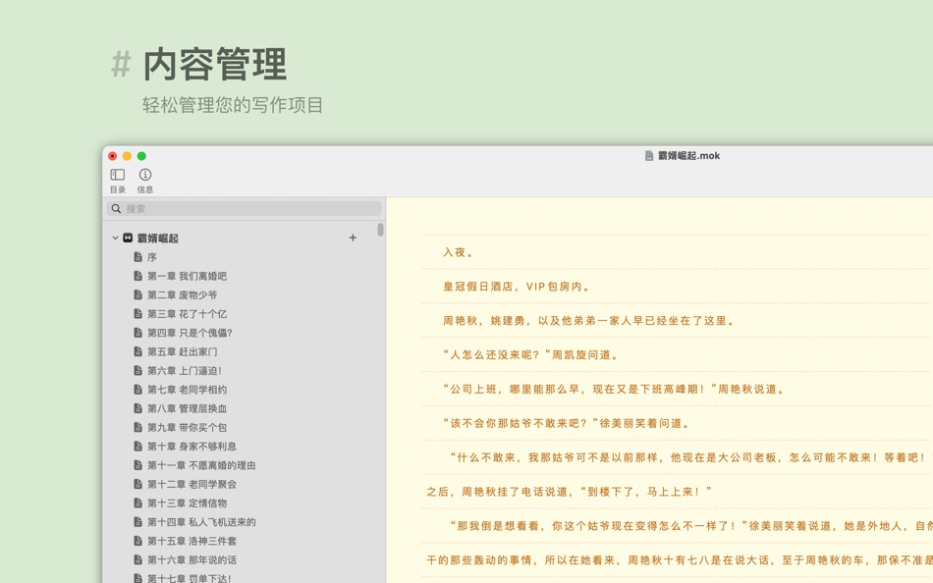Click the line “该不会你那姑爷不敢来吧？”
The image size is (933, 583).
pos(567,424)
